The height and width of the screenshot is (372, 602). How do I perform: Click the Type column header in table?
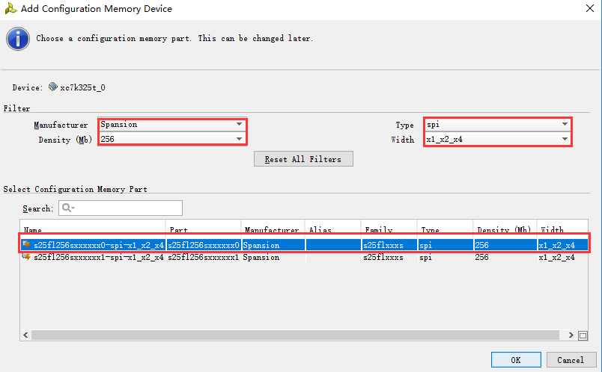point(445,229)
